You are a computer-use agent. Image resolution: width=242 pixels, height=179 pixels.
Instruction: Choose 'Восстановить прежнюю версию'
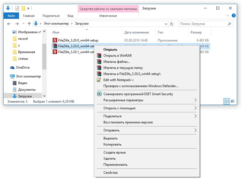pyautogui.click(x=128, y=122)
